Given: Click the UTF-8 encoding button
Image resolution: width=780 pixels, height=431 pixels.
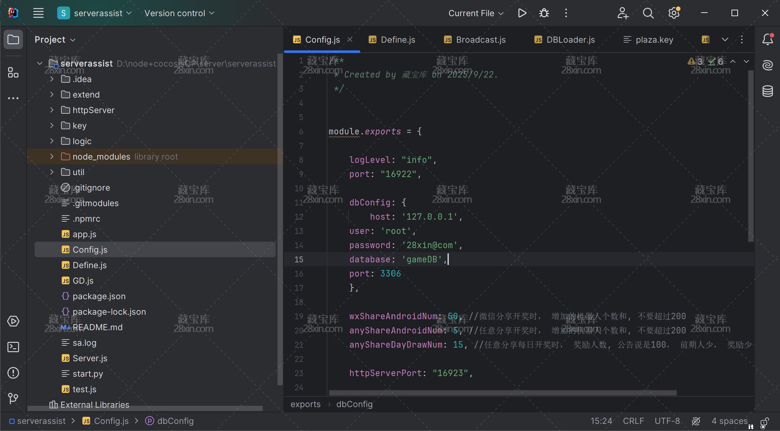Looking at the screenshot, I should click(x=667, y=421).
